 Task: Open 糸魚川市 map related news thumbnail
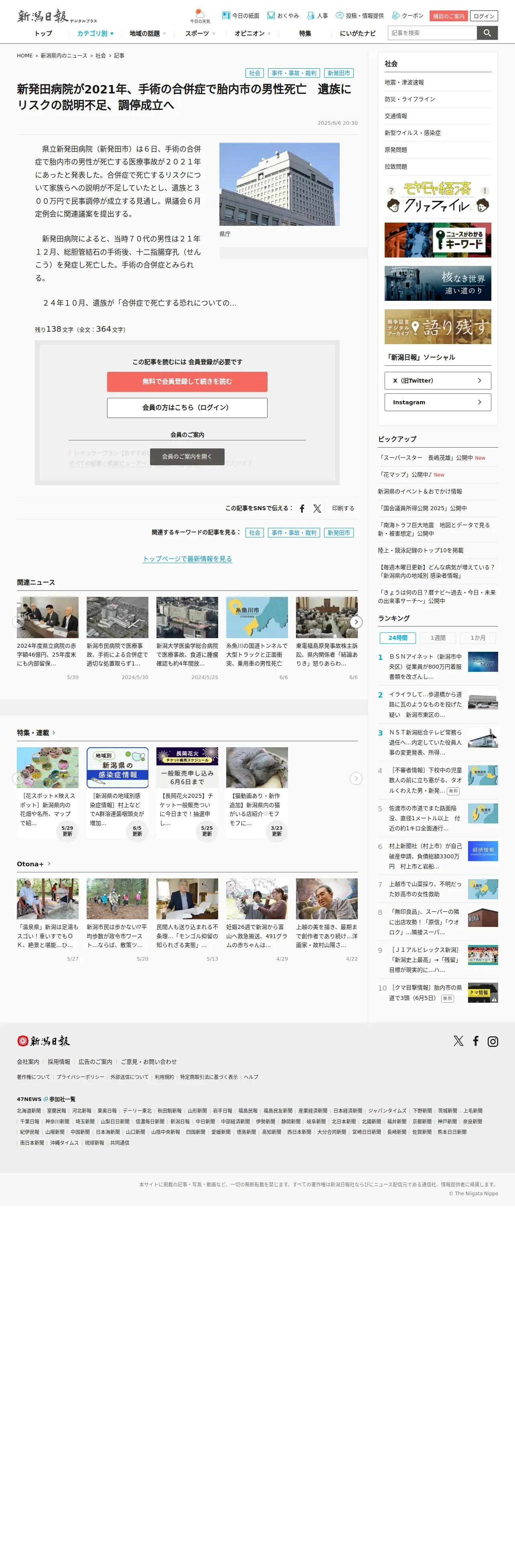[257, 617]
